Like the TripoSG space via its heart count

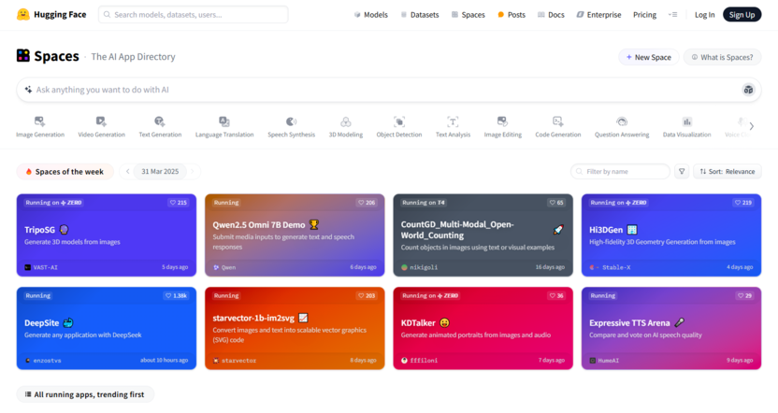(x=178, y=203)
